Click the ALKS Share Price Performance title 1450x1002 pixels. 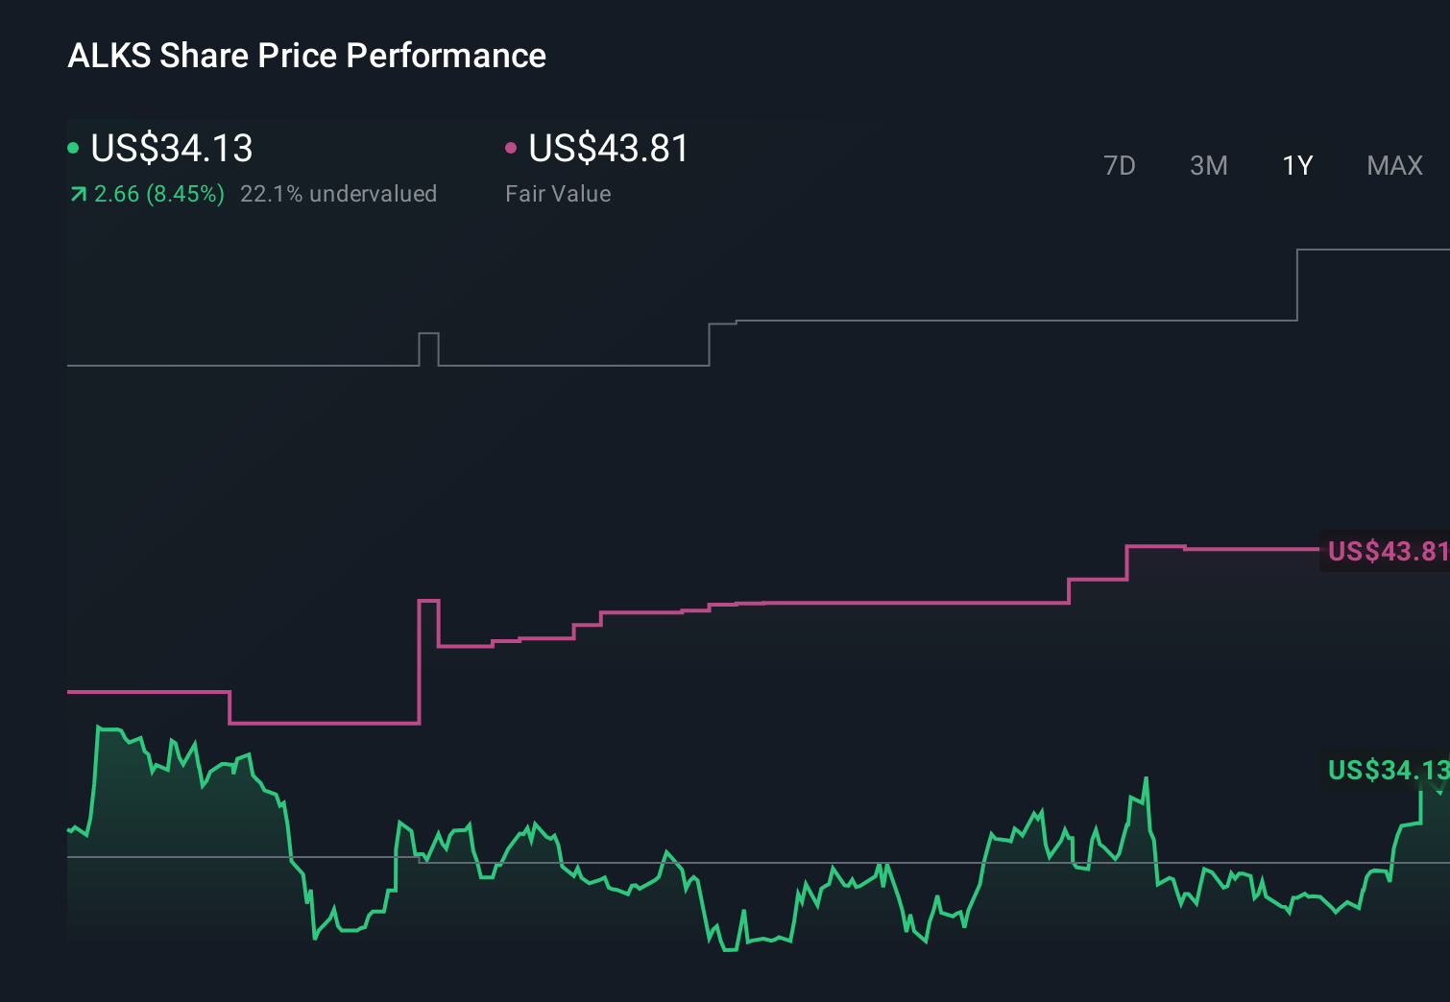pyautogui.click(x=305, y=55)
